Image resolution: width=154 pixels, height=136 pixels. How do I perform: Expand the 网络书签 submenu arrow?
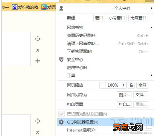tap(151, 28)
